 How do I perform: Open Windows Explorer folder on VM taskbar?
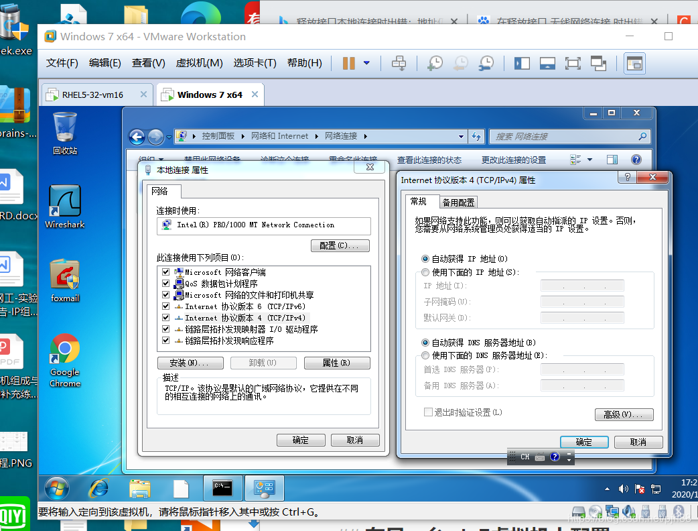point(140,488)
